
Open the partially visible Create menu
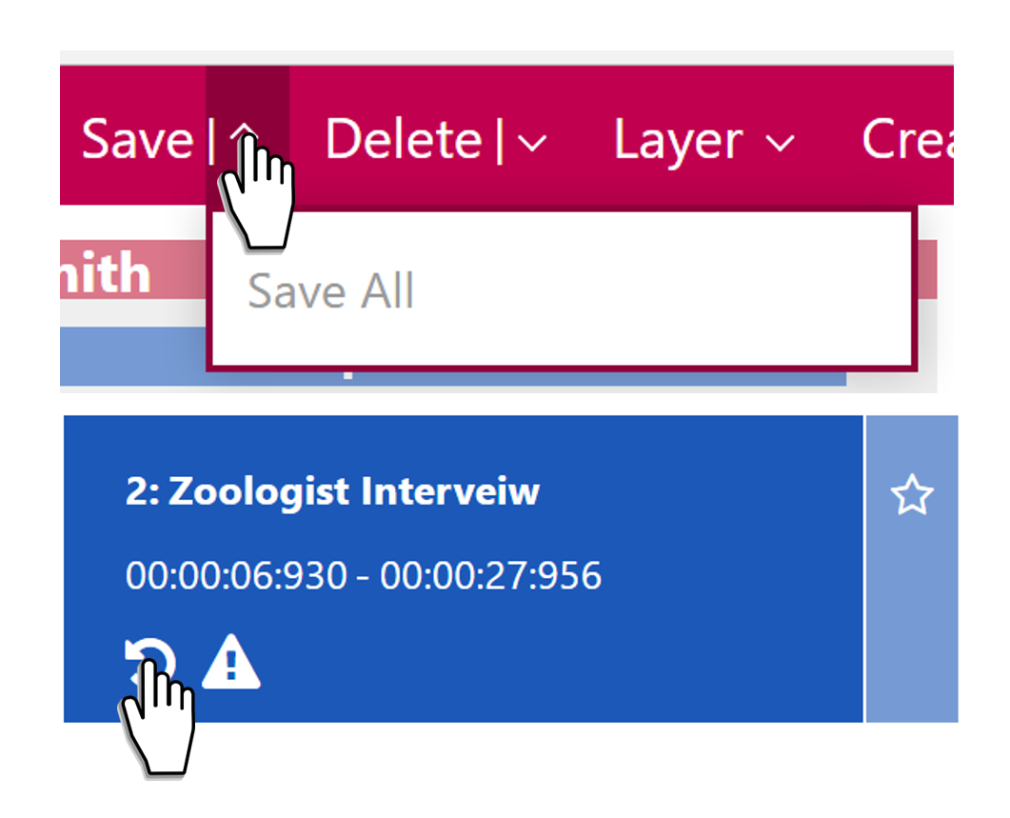click(x=906, y=140)
